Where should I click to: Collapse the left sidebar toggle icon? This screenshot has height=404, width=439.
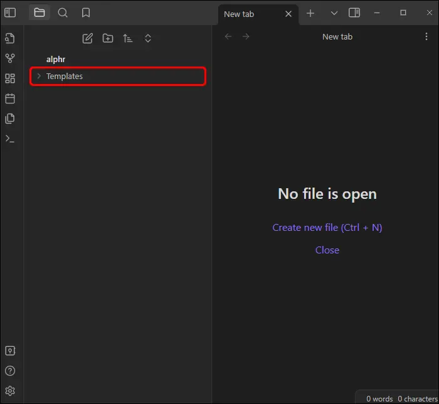click(10, 13)
